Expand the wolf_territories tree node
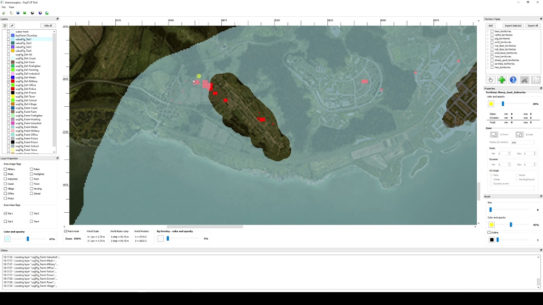This screenshot has height=305, width=543. (488, 42)
